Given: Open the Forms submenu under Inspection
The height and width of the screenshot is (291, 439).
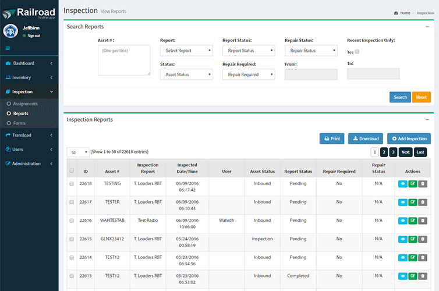Looking at the screenshot, I should [x=19, y=123].
